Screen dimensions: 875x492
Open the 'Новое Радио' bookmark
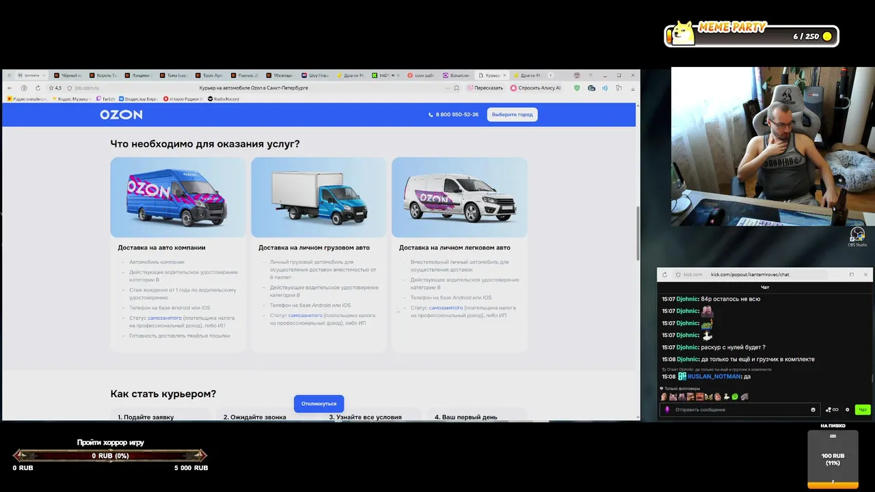point(184,99)
